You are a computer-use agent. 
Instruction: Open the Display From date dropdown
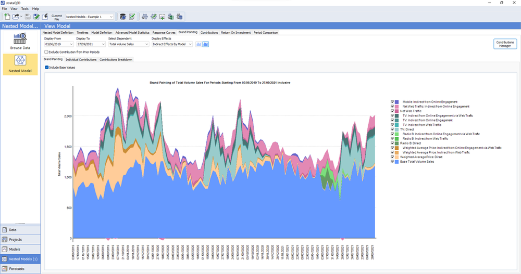click(59, 44)
